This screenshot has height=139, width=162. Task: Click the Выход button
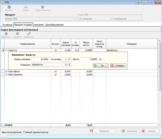pyautogui.click(x=150, y=131)
